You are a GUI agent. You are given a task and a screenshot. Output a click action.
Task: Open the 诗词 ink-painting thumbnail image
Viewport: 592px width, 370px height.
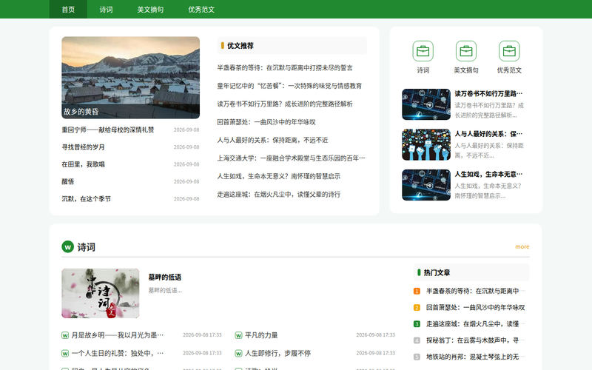(101, 293)
